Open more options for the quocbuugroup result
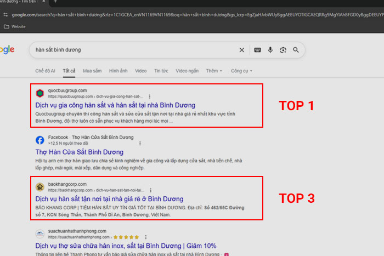The width and height of the screenshot is (384, 256). point(150,96)
